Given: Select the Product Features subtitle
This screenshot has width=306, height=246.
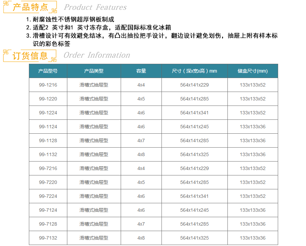Looking at the screenshot, I should tap(95, 7).
